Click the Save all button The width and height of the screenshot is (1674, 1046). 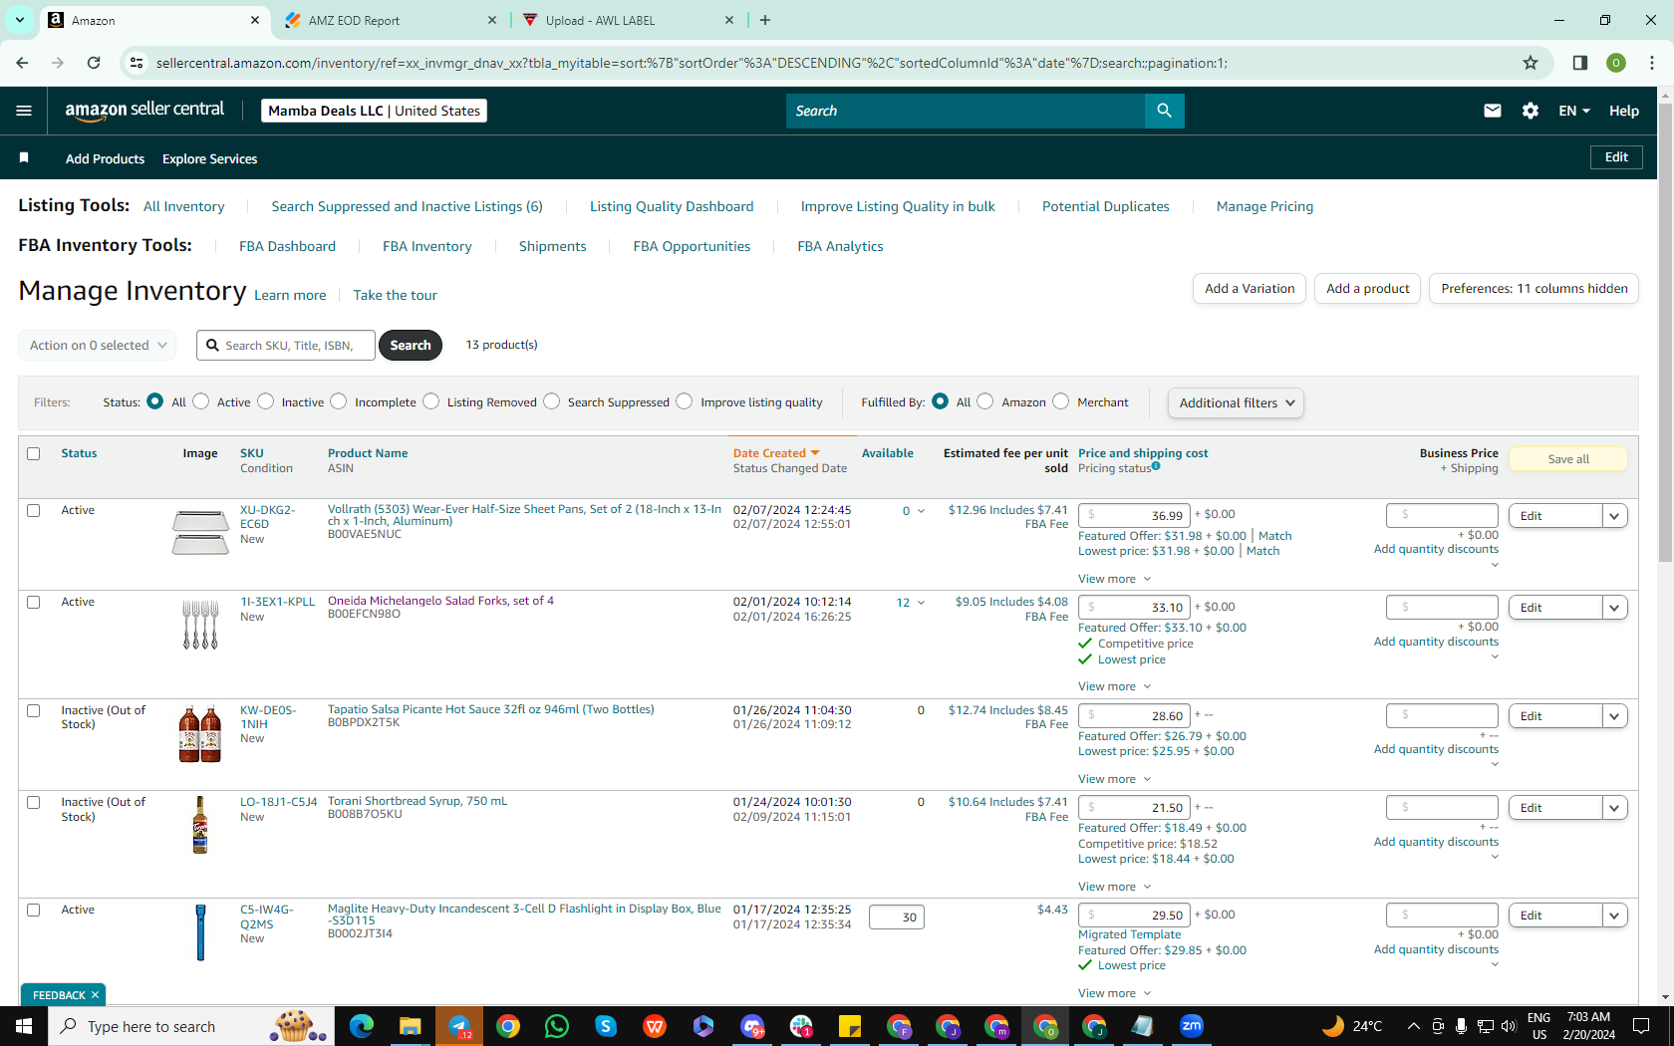[1568, 459]
